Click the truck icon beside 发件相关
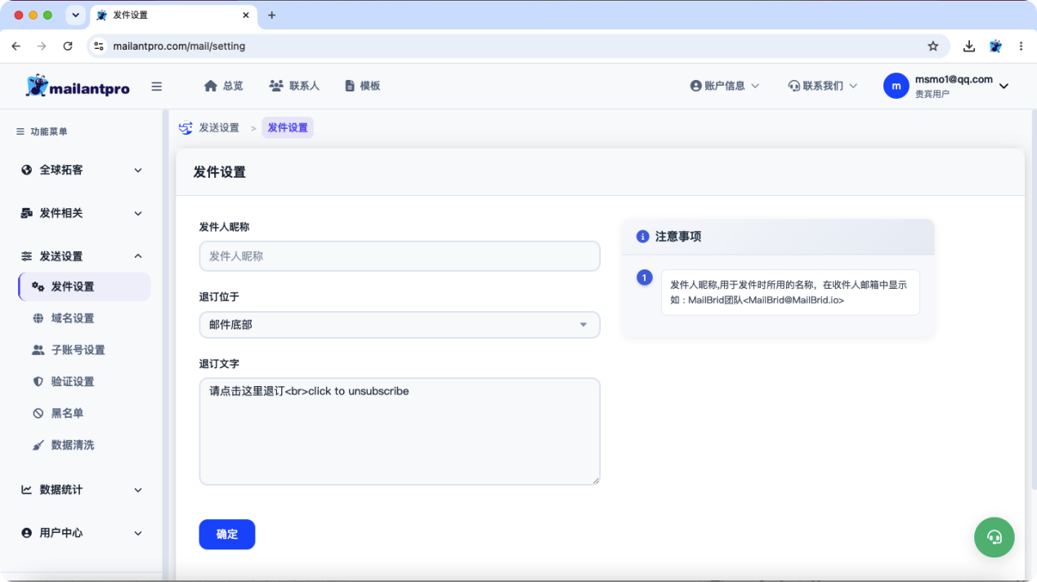 point(27,213)
